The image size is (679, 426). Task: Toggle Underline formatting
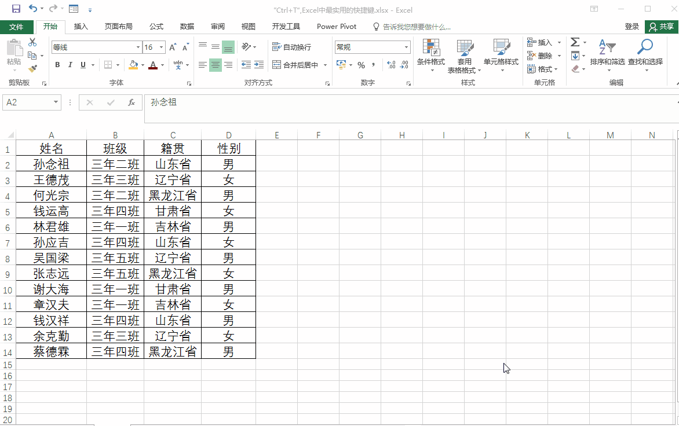click(x=83, y=65)
